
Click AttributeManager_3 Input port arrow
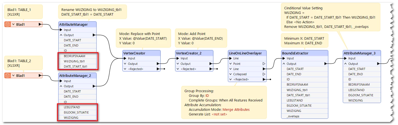(x=346, y=58)
